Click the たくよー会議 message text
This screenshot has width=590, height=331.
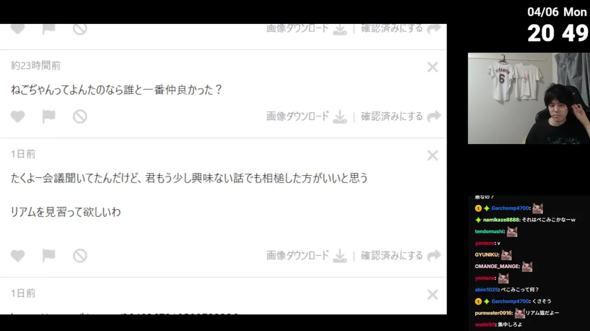point(189,178)
